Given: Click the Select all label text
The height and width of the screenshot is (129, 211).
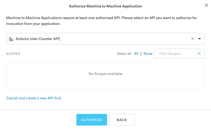Looking at the screenshot, I should pos(124,54).
